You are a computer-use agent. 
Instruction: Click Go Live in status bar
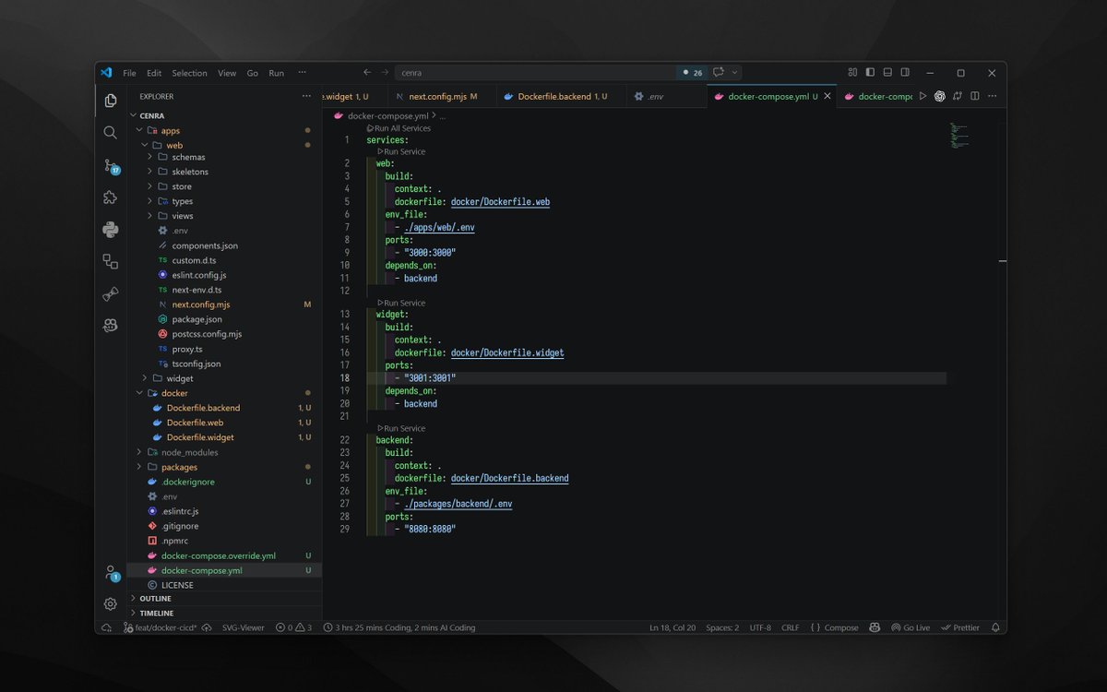point(911,627)
